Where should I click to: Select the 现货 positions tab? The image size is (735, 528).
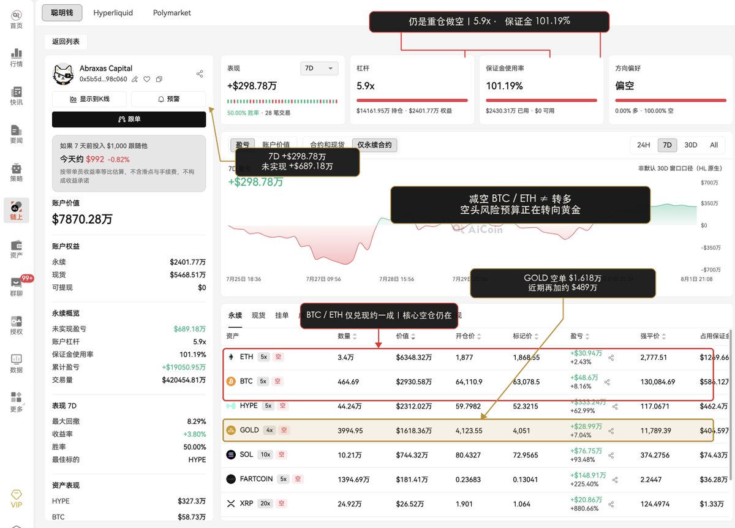258,315
